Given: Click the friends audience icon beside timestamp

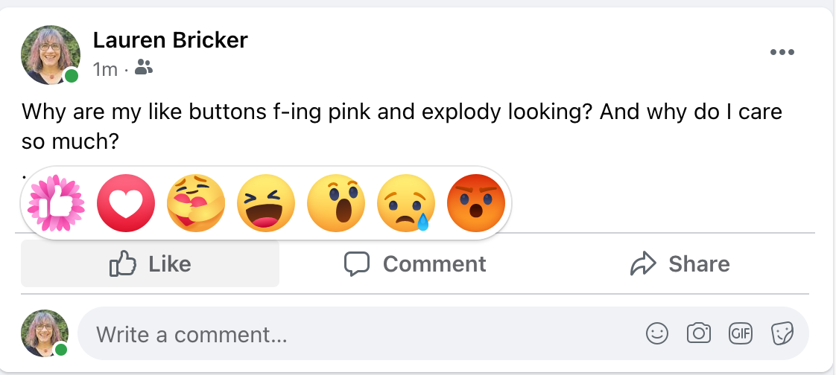Looking at the screenshot, I should point(145,69).
